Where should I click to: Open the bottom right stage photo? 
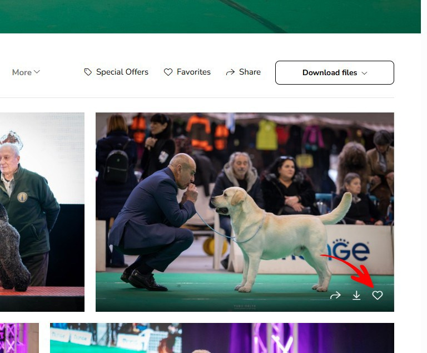pos(222,338)
